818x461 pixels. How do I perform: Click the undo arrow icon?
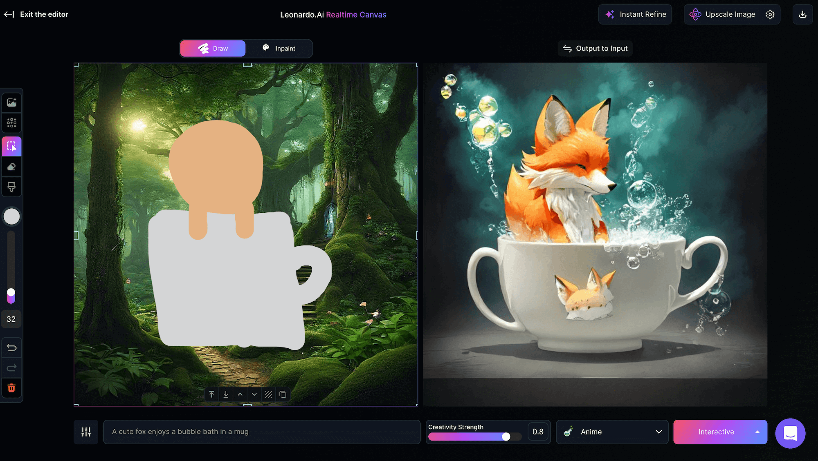point(11,347)
